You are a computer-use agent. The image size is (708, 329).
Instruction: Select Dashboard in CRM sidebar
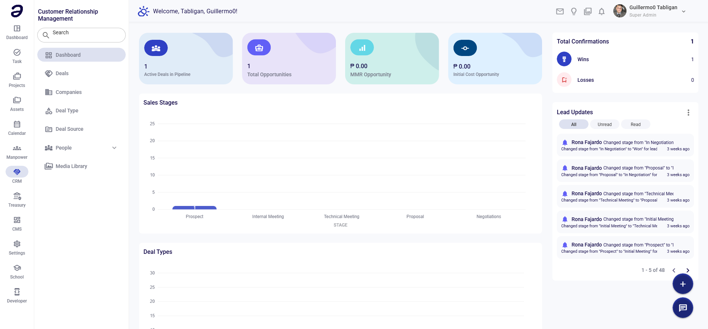pyautogui.click(x=81, y=55)
